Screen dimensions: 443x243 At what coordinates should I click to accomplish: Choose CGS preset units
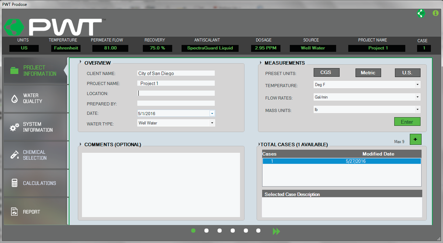326,72
